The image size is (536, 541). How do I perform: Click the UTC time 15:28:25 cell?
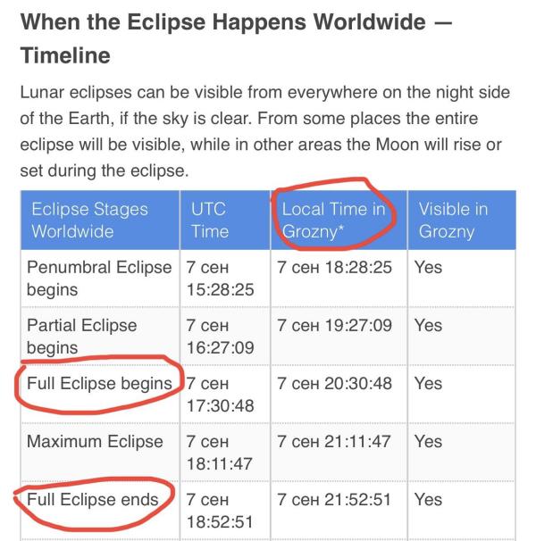tap(220, 279)
